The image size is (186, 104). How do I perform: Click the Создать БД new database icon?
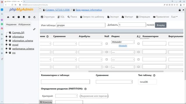click(10, 33)
